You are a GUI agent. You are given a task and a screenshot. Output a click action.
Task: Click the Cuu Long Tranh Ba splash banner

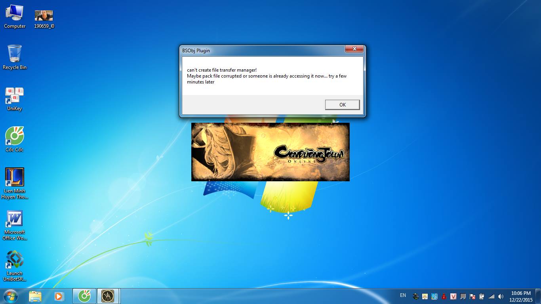[270, 152]
